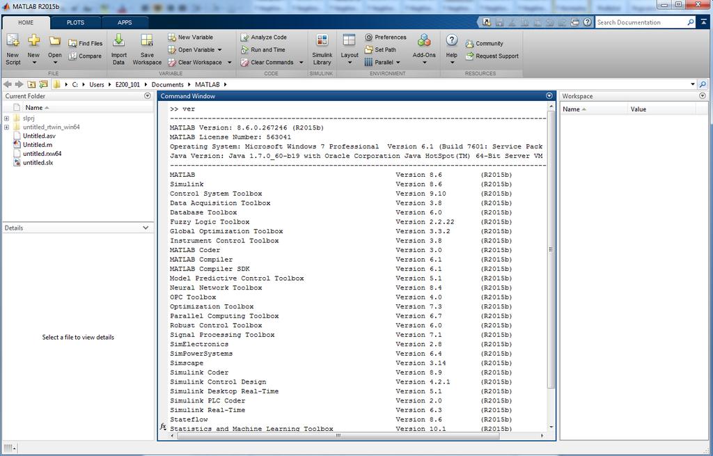Click Request Support
The width and height of the screenshot is (713, 456).
pos(492,56)
